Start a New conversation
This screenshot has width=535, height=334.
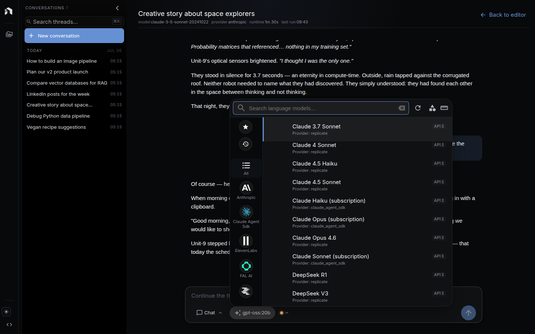coord(74,36)
